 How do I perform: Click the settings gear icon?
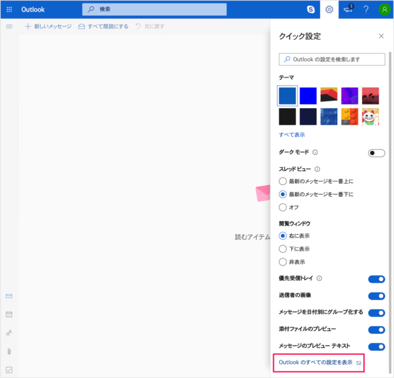(x=329, y=9)
